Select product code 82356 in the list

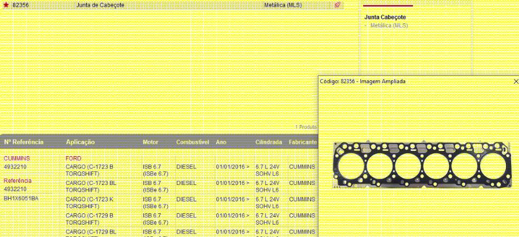(x=20, y=5)
